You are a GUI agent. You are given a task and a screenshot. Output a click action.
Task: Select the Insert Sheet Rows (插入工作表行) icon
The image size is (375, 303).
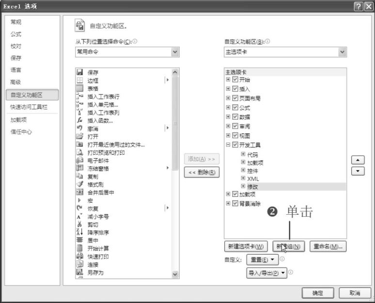[x=79, y=96]
